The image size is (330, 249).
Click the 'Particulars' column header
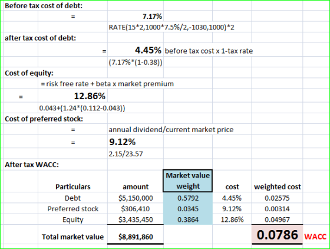pyautogui.click(x=73, y=187)
